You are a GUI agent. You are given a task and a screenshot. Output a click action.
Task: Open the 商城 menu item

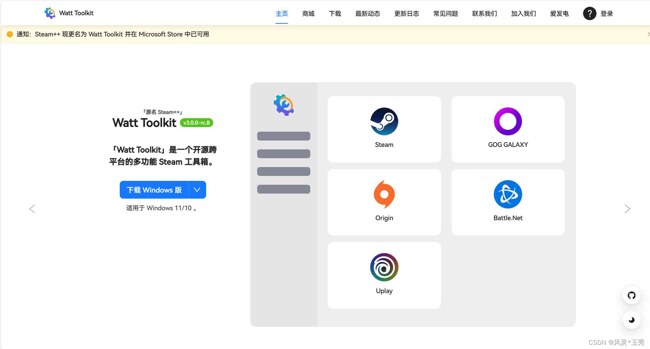[x=308, y=14]
